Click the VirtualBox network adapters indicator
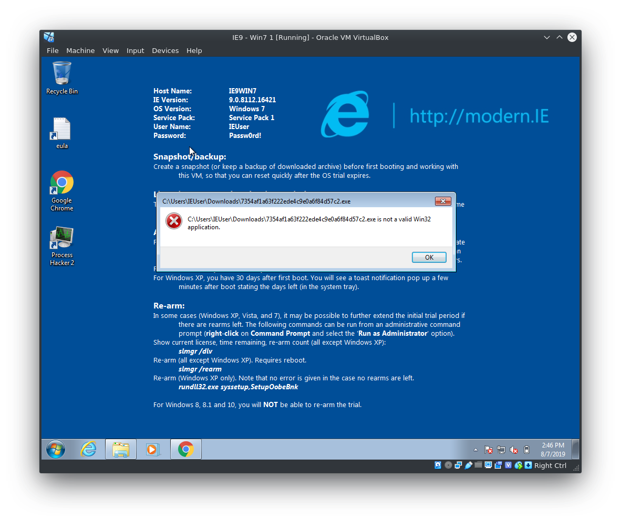The height and width of the screenshot is (522, 621). click(458, 465)
